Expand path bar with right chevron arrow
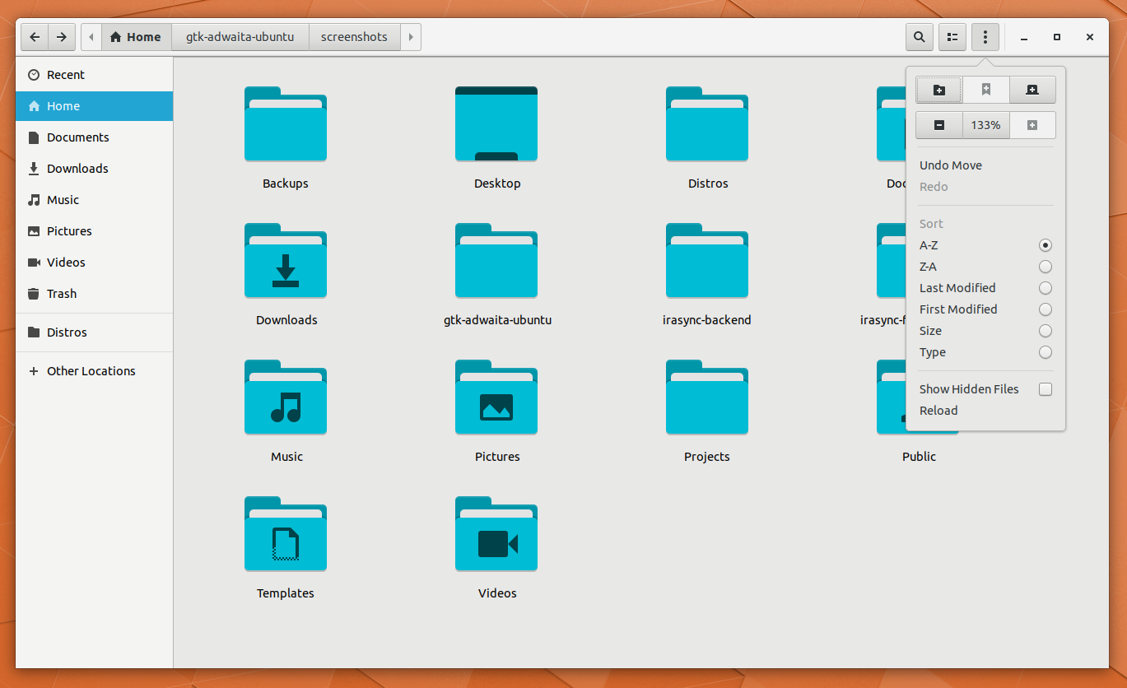 tap(411, 37)
